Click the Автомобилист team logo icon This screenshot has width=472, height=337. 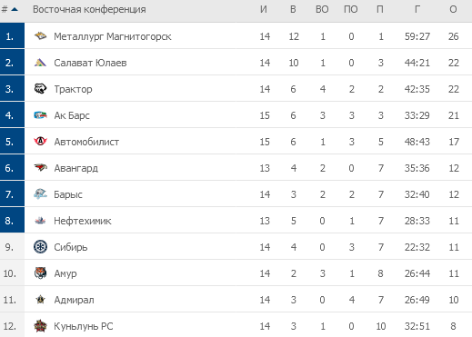tap(40, 142)
